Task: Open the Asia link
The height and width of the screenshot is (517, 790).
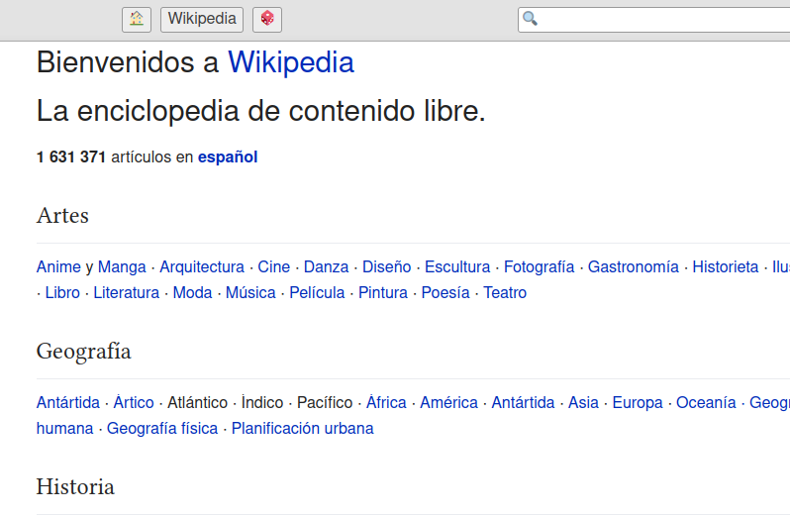Action: 583,402
